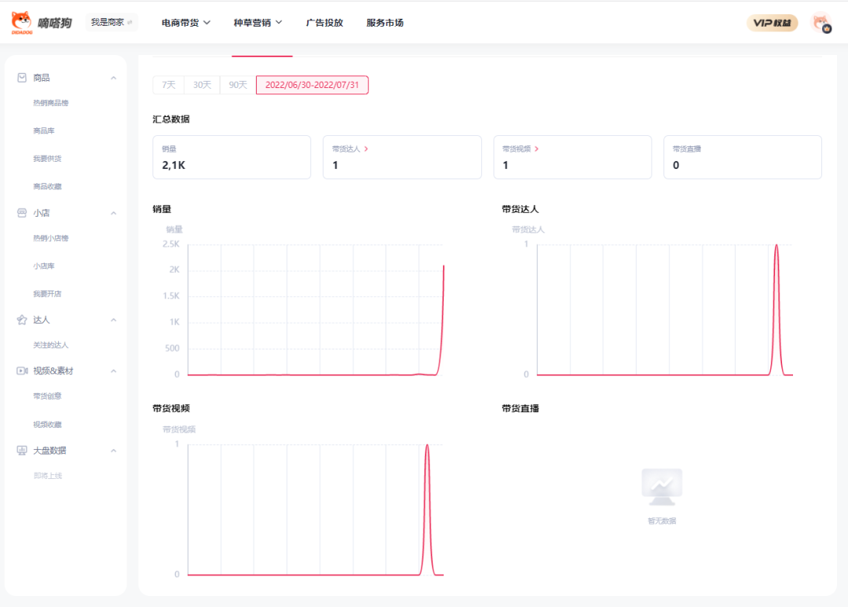Collapse the 商品 sidebar section chevron
This screenshot has height=607, width=848.
coord(114,78)
